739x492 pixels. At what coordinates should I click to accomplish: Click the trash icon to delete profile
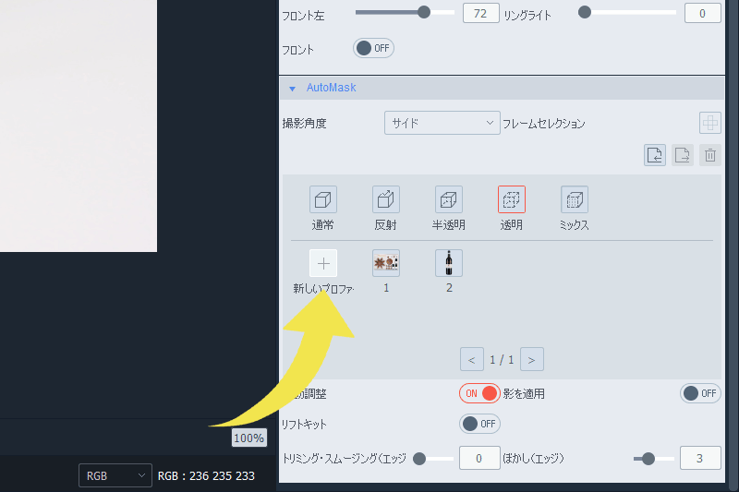point(709,155)
